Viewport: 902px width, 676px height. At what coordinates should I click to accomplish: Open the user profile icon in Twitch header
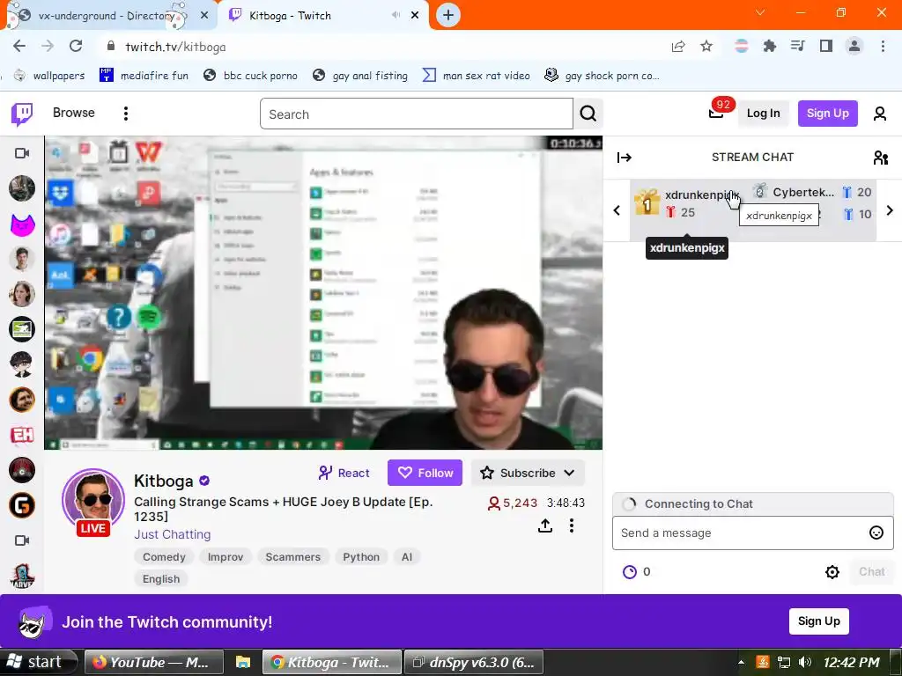click(x=880, y=114)
